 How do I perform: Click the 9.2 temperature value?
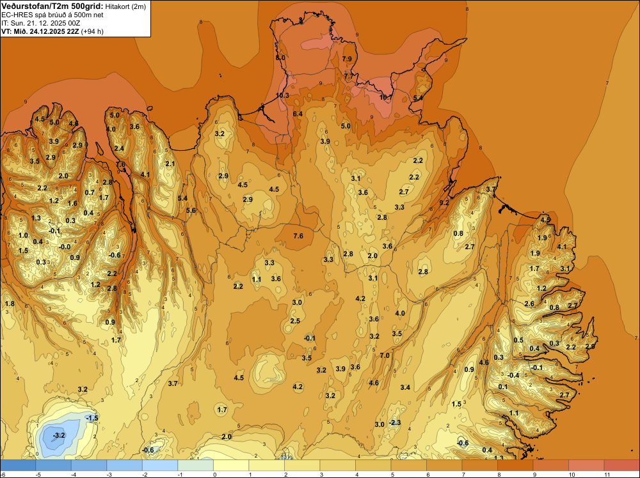point(444,203)
